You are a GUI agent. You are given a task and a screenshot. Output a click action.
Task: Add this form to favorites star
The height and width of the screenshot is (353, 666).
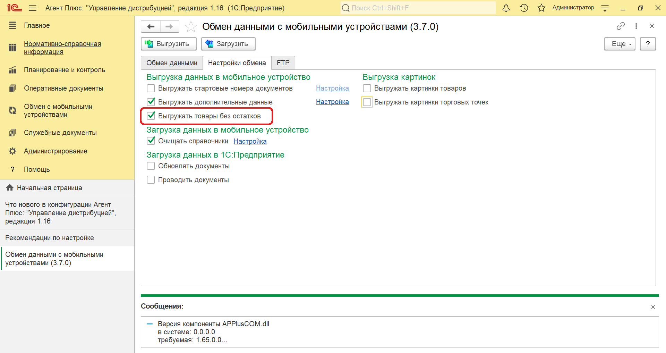click(x=191, y=26)
